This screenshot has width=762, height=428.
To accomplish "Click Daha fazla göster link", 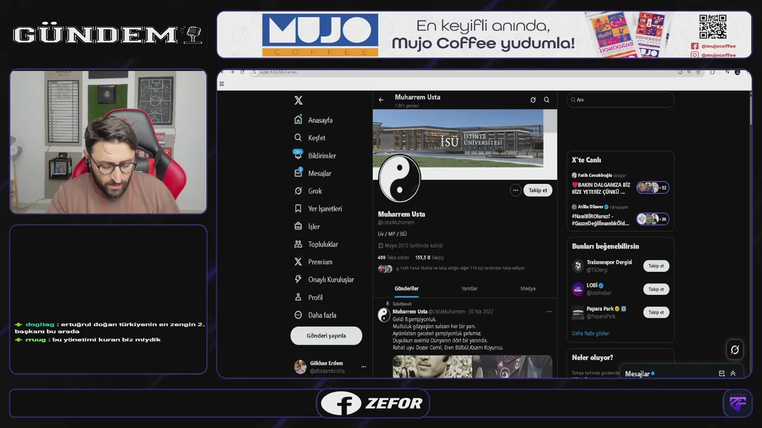I will click(591, 333).
